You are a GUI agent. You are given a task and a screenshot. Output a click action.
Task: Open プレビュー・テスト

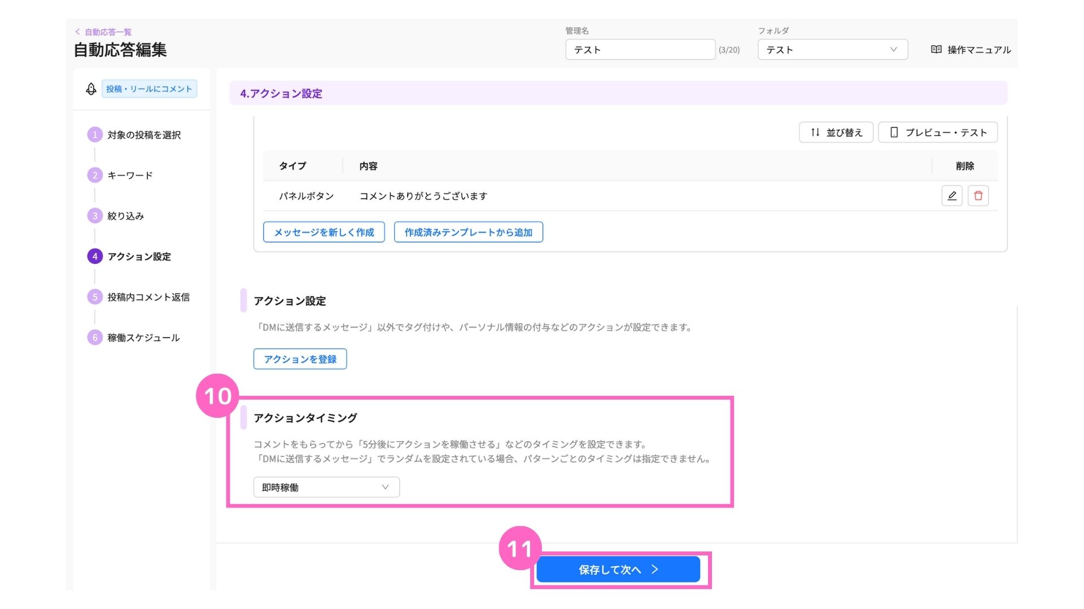click(938, 133)
